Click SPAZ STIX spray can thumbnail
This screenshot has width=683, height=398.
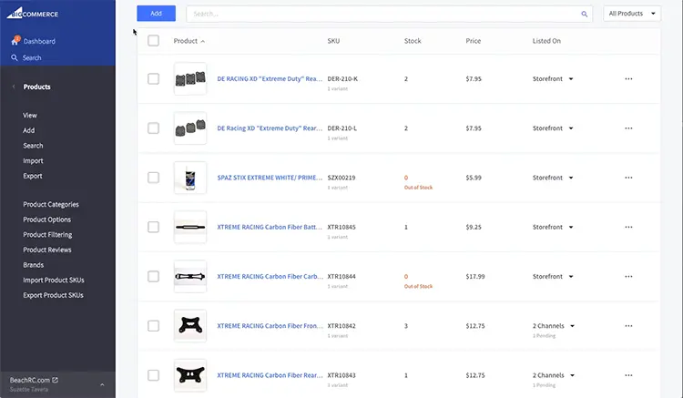[190, 178]
